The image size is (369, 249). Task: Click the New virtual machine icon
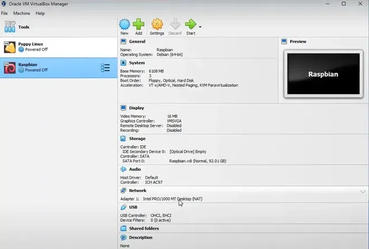pyautogui.click(x=124, y=24)
